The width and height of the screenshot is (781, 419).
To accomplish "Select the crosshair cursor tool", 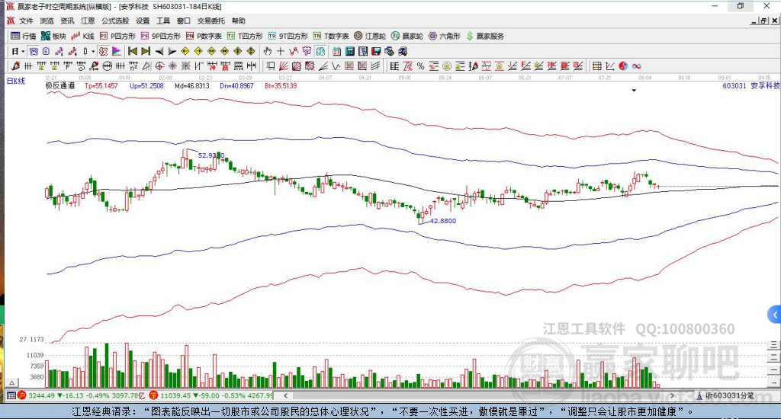I will 281,51.
